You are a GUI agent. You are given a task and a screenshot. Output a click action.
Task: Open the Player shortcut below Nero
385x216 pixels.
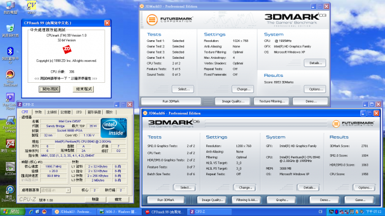(10, 101)
